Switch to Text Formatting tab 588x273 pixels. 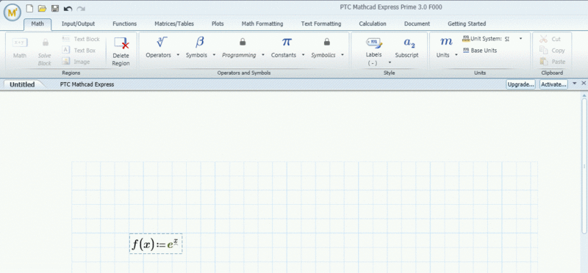click(321, 23)
